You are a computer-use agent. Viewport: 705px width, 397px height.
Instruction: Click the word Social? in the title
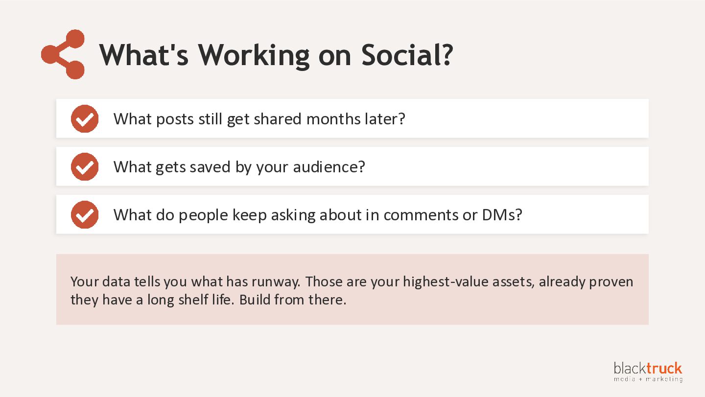pyautogui.click(x=407, y=54)
